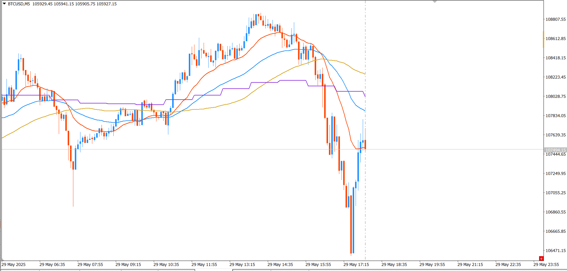Click the 29 May 2025 date label
This screenshot has height=271, width=567.
[14, 264]
